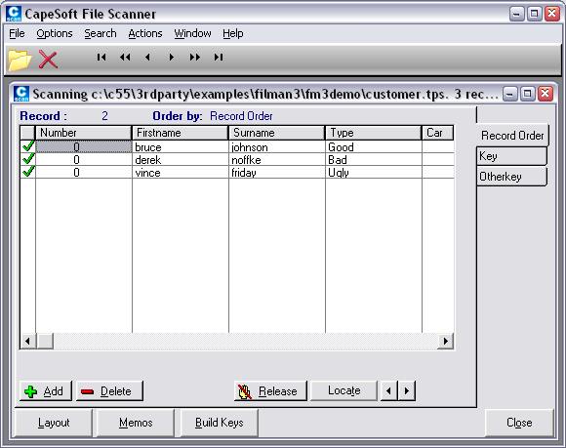This screenshot has height=448, width=566.
Task: Go to next record toolbar arrow
Action: 172,57
